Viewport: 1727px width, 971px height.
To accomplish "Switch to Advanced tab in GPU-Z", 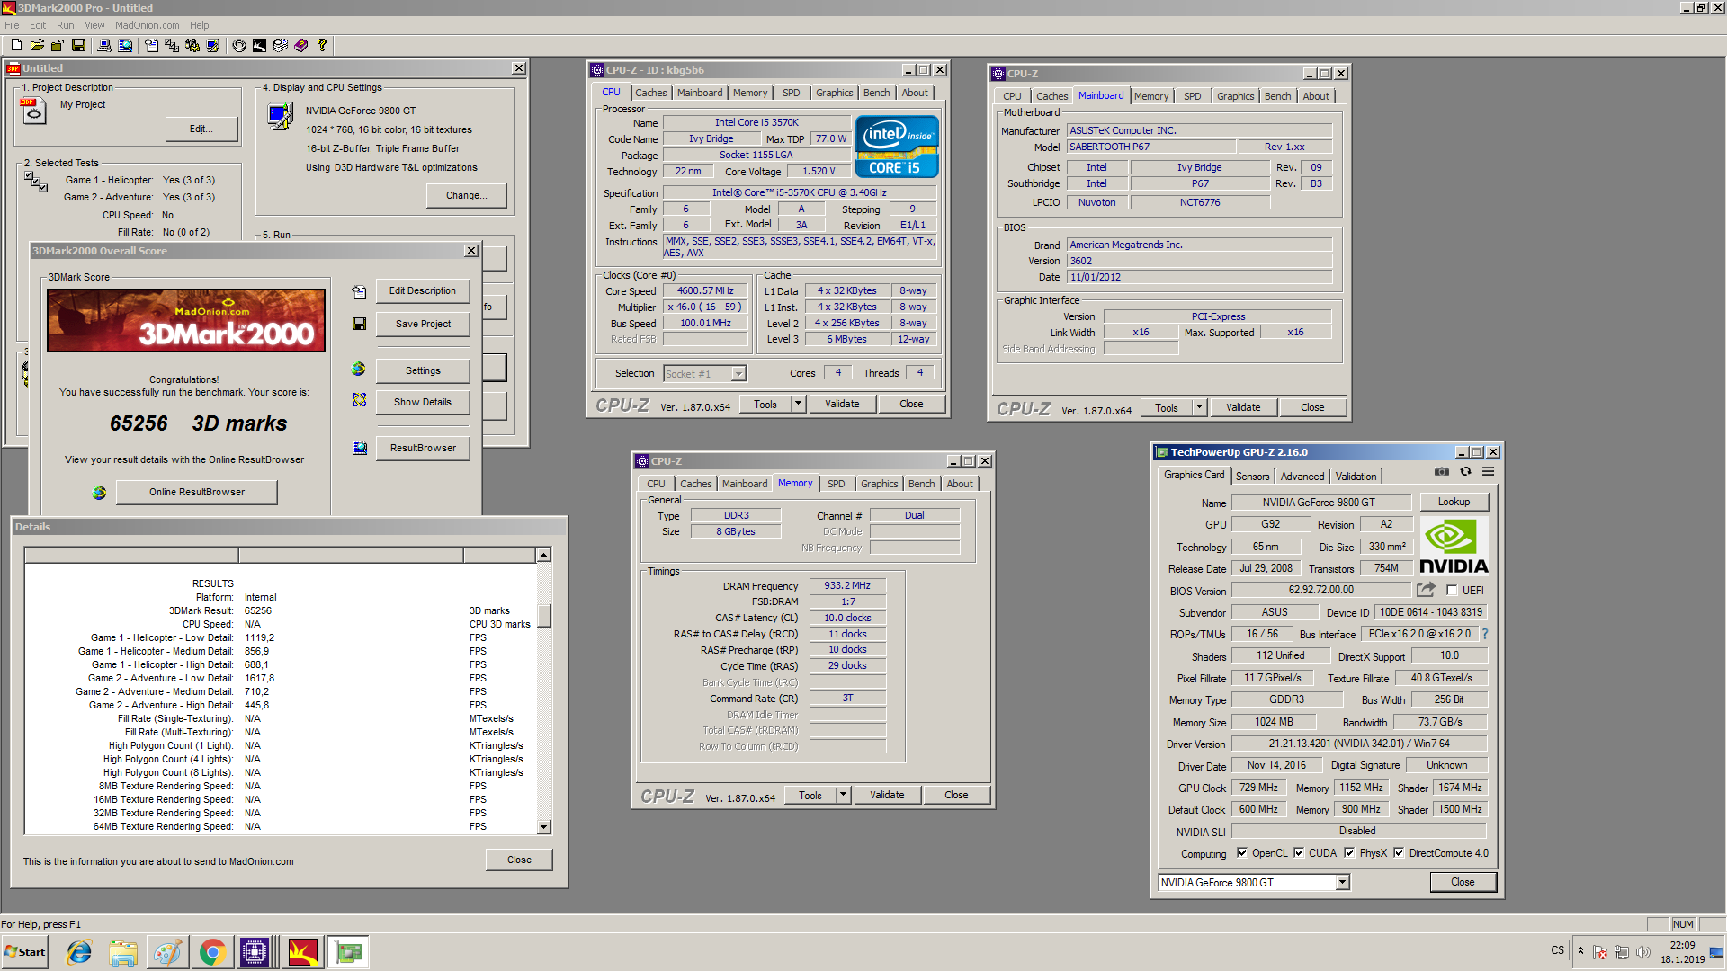I will click(1302, 477).
